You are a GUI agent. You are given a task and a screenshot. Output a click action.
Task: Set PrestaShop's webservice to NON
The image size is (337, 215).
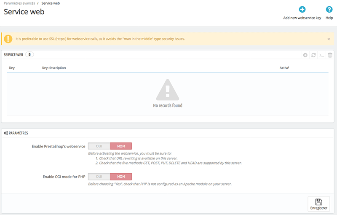121,146
